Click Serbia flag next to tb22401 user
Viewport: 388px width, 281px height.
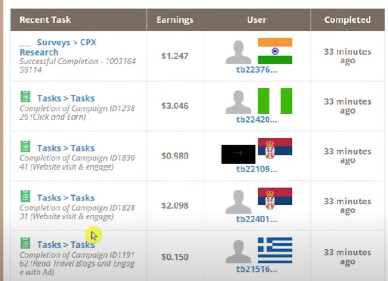pos(275,199)
